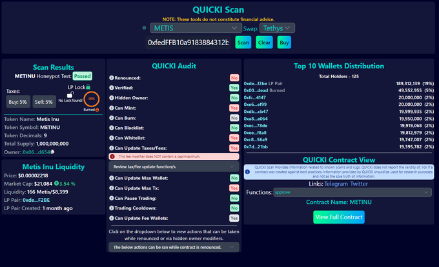Click info icon beside Can Update Max Tx
Screen dimensions: 439x267
pos(112,188)
